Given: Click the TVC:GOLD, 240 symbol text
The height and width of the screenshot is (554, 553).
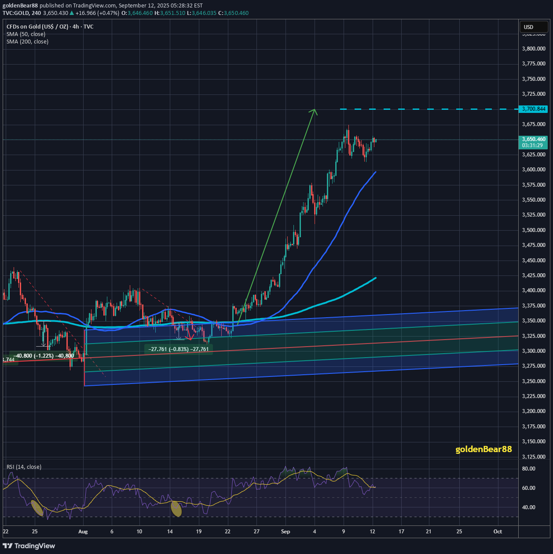Looking at the screenshot, I should (x=22, y=13).
